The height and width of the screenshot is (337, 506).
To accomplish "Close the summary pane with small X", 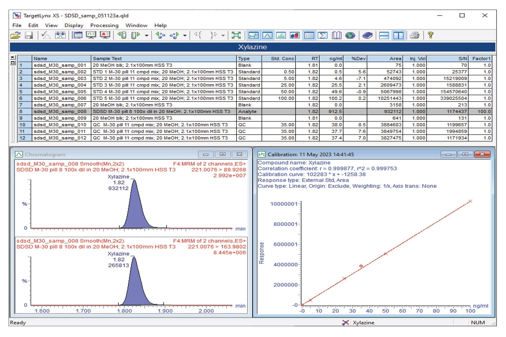I will pyautogui.click(x=13, y=57).
